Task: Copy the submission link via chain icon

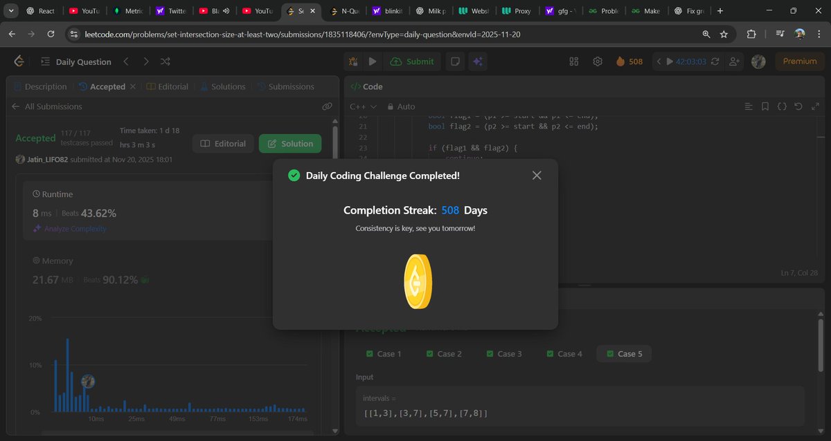Action: pyautogui.click(x=327, y=106)
